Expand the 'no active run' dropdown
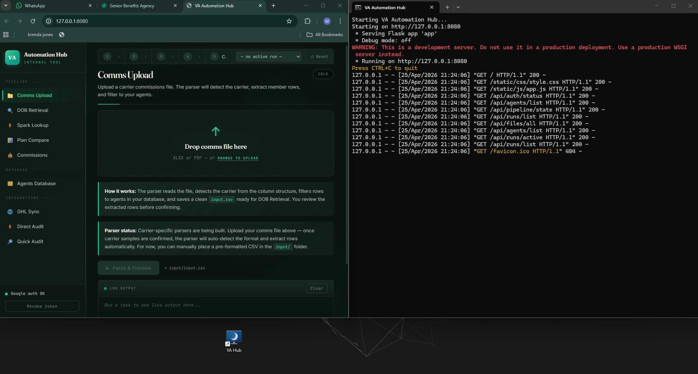698x374 pixels. 270,57
